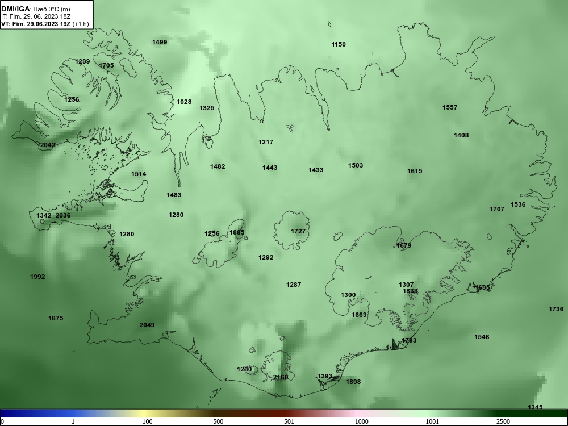The image size is (568, 426).
Task: Click the 1514 height label
Action: pyautogui.click(x=139, y=174)
